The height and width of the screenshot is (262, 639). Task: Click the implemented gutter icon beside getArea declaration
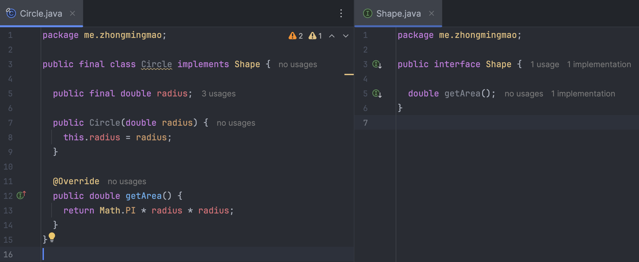point(377,93)
